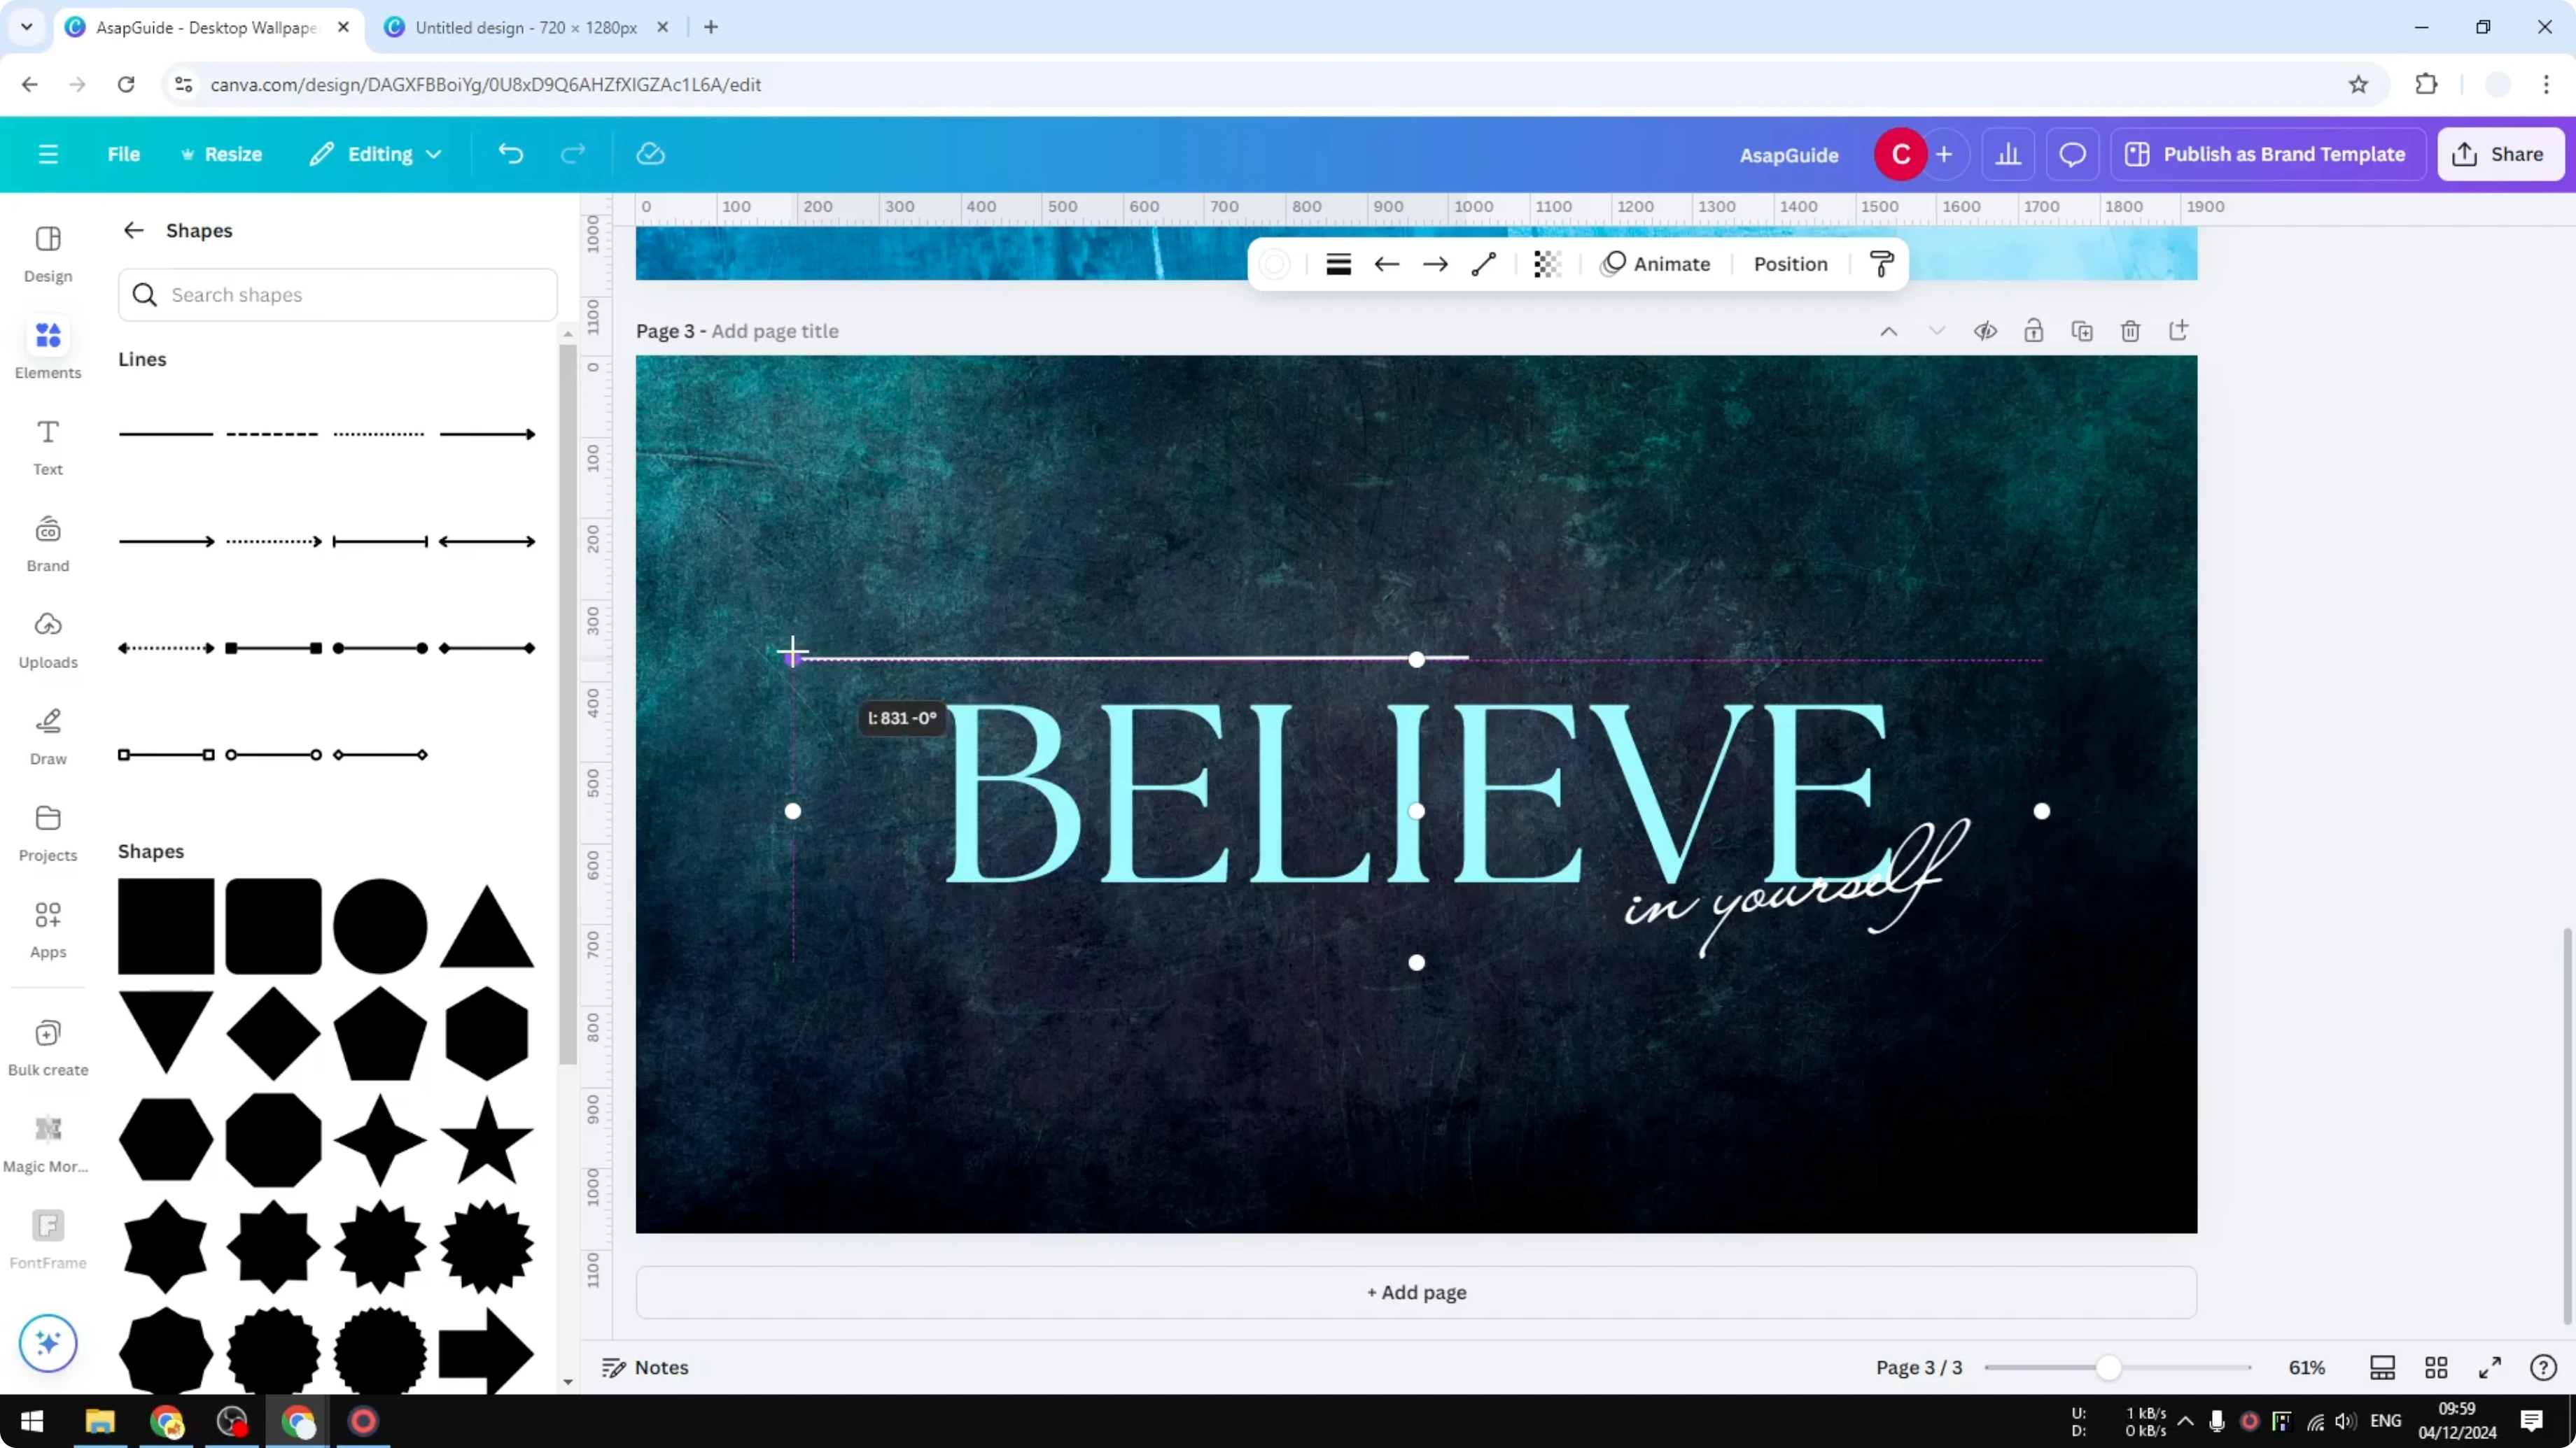This screenshot has width=2576, height=1448.
Task: Select the star shape from Shapes
Action: click(486, 1140)
